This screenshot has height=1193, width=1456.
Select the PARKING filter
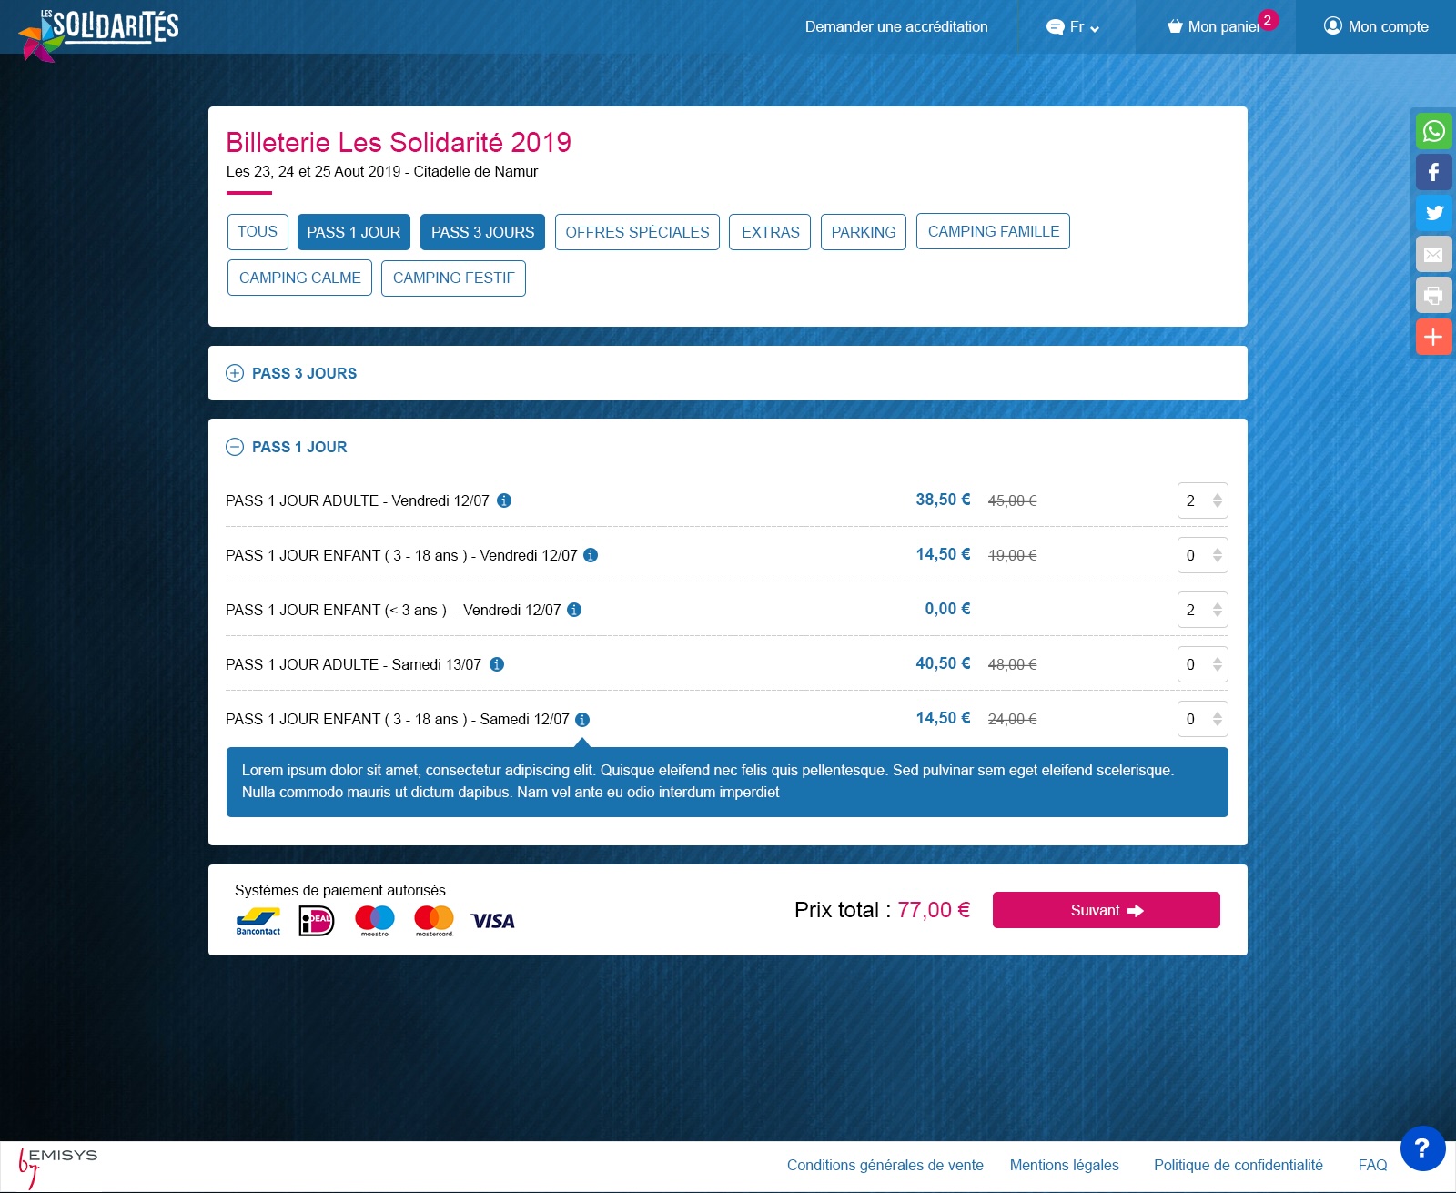click(x=864, y=232)
